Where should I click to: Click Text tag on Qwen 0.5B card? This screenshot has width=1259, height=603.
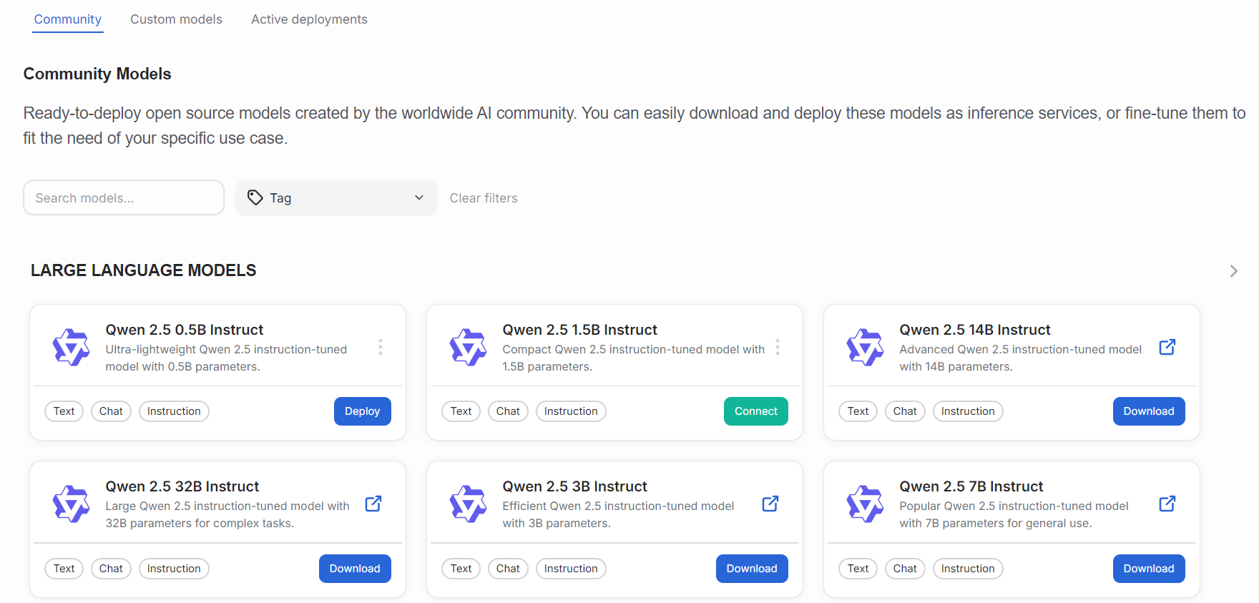click(x=64, y=411)
